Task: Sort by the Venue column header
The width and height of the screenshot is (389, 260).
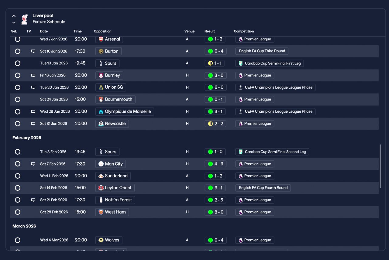Action: pyautogui.click(x=189, y=31)
